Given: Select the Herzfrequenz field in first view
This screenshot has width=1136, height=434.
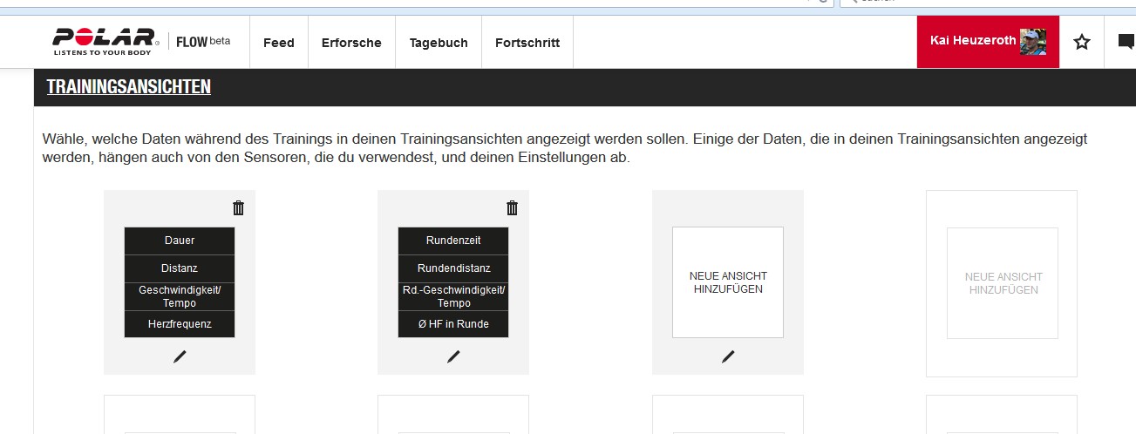Looking at the screenshot, I should pos(180,324).
